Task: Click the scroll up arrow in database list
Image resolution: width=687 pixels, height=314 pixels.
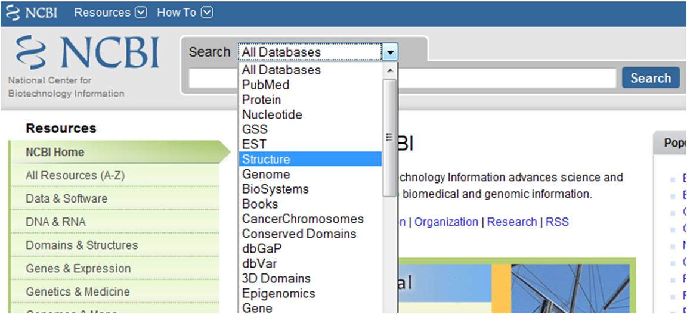Action: point(390,70)
